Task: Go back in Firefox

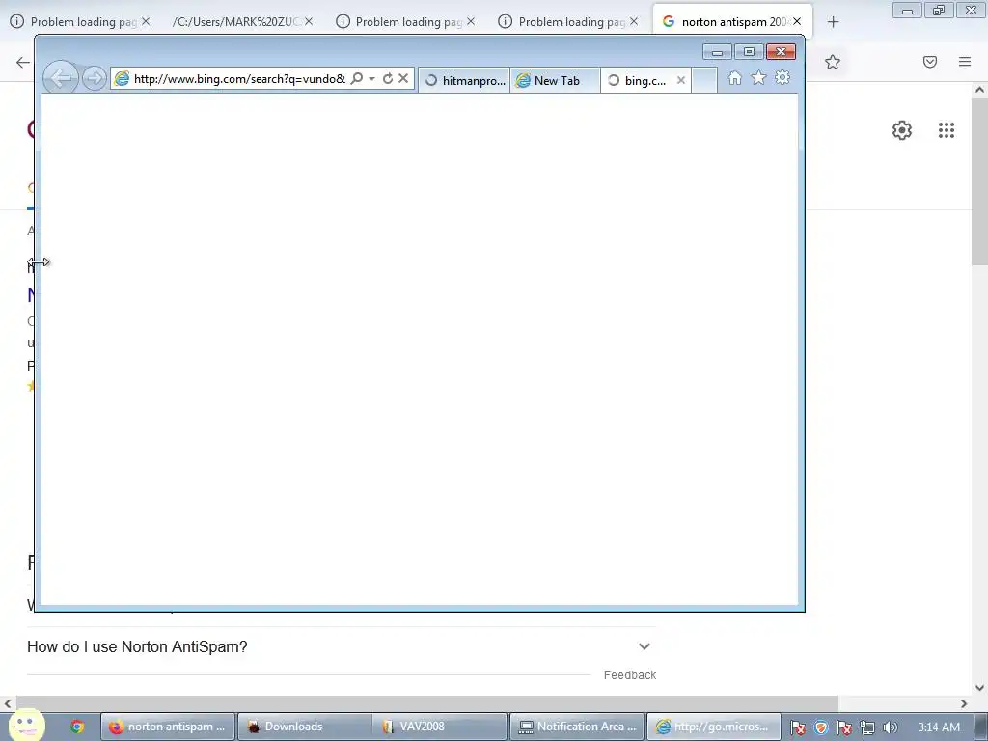Action: point(23,62)
